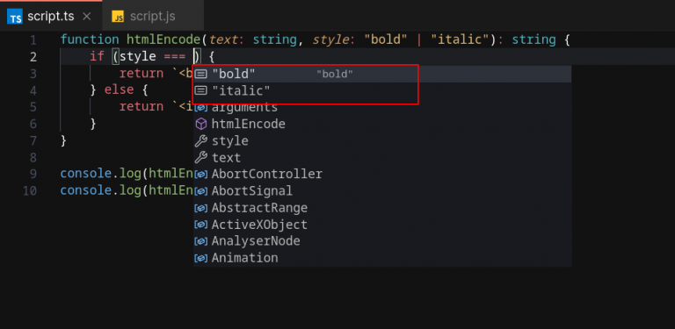Select ActiveXObject completion entry
Viewport: 675px width, 329px height.
pos(382,225)
